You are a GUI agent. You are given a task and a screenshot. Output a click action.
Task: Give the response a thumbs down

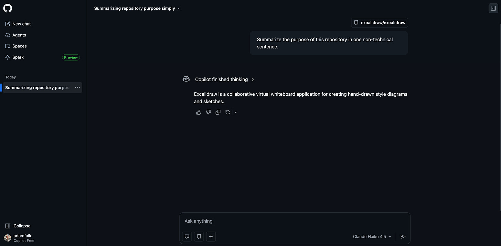point(208,112)
